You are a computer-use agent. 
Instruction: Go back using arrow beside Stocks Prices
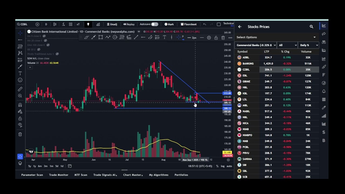(240, 27)
